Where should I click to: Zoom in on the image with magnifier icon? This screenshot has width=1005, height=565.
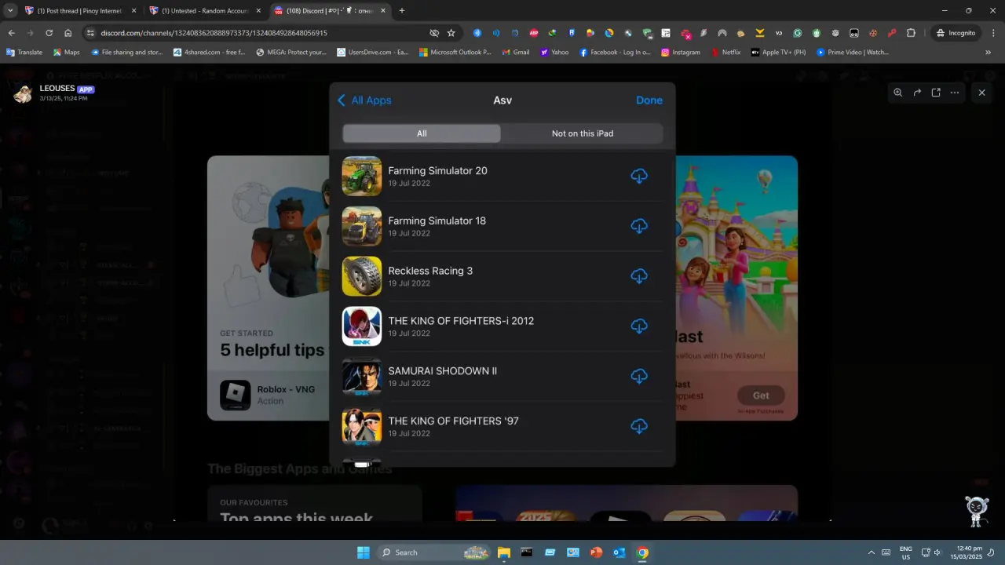point(897,93)
